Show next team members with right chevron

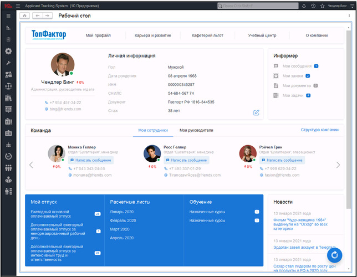338,165
